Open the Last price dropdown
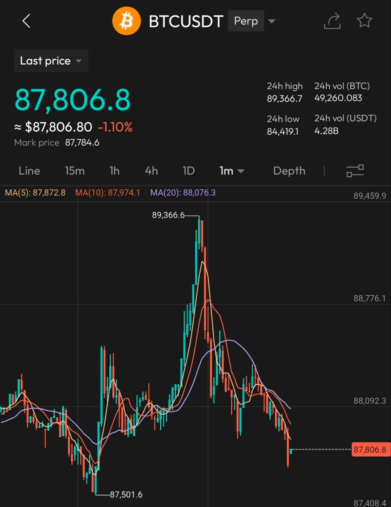Screen dimensions: 391x507 [51, 61]
